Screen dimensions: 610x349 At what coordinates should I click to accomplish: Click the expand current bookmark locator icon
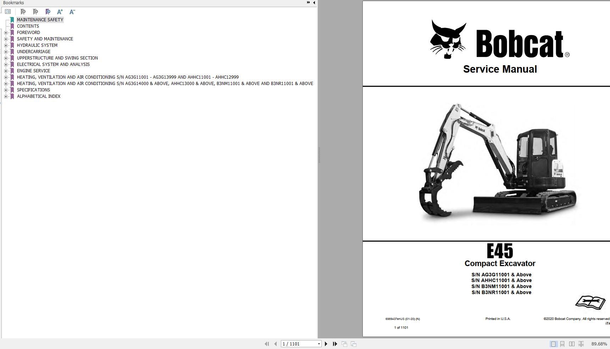tap(48, 11)
